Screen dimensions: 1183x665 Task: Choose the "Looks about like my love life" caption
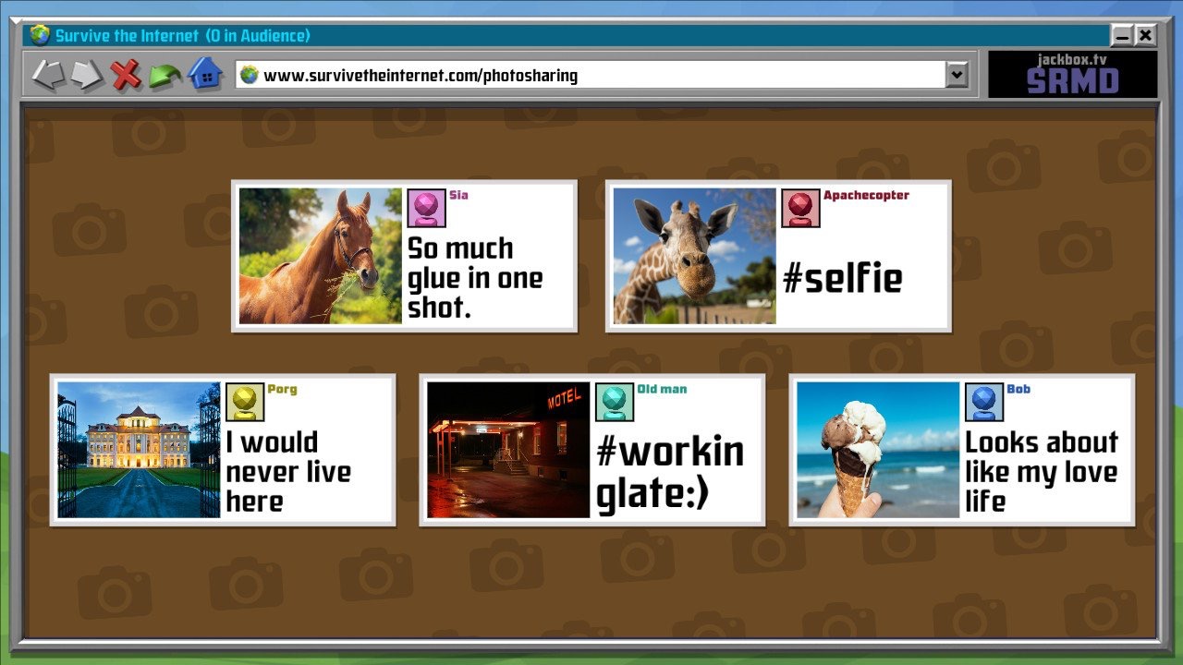(1041, 472)
